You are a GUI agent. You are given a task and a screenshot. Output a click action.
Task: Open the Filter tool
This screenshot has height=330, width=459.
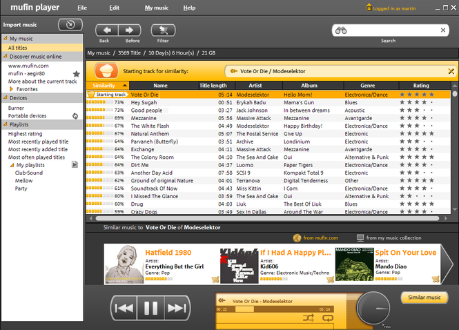tap(163, 30)
